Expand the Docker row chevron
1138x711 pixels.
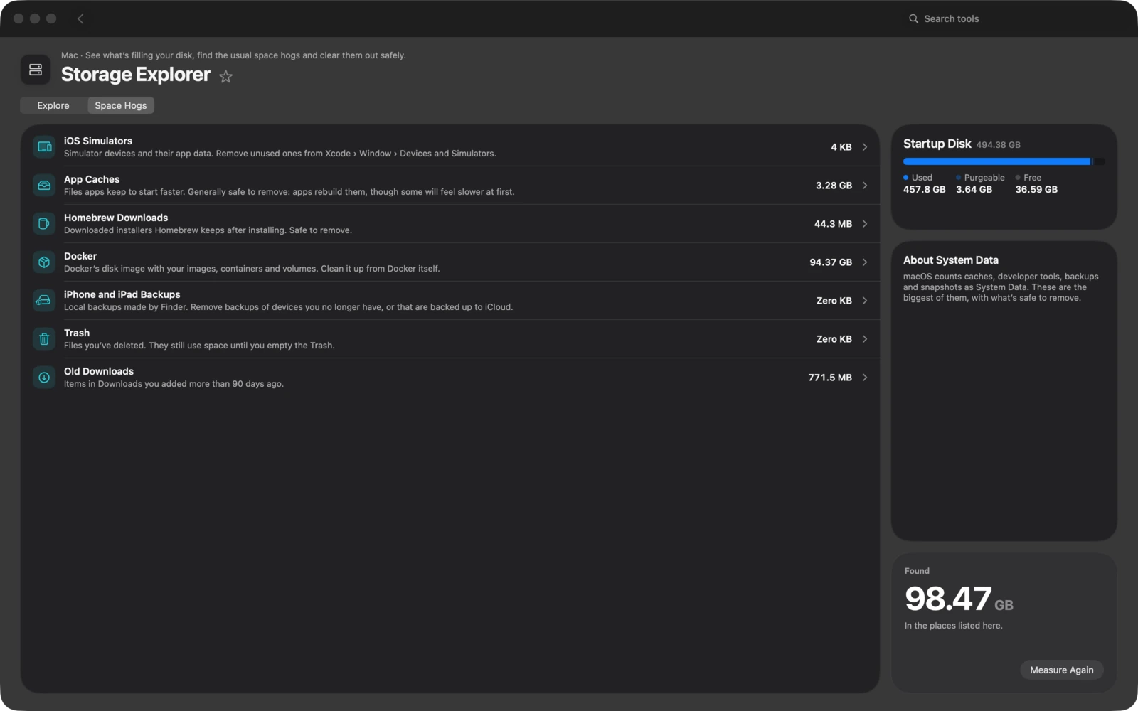(865, 262)
